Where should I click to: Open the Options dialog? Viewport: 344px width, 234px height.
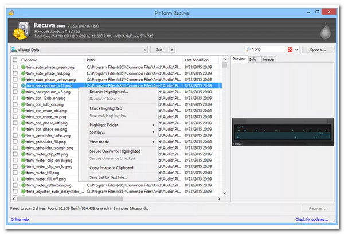coord(318,50)
